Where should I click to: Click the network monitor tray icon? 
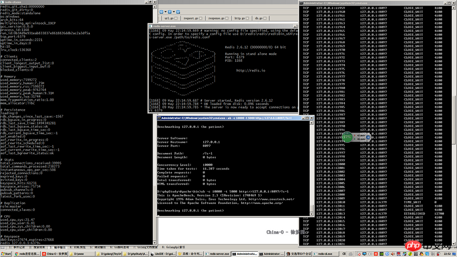[x=364, y=254]
